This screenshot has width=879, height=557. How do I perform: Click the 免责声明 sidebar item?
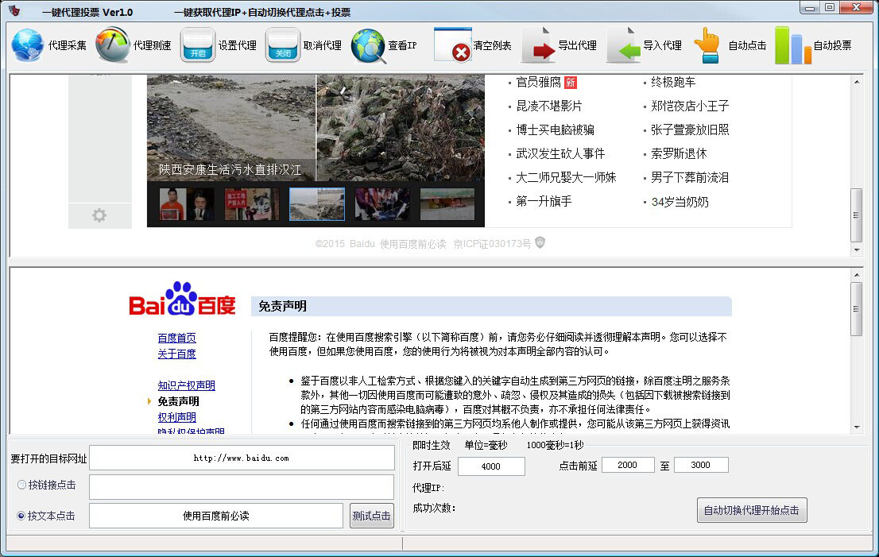pos(178,401)
